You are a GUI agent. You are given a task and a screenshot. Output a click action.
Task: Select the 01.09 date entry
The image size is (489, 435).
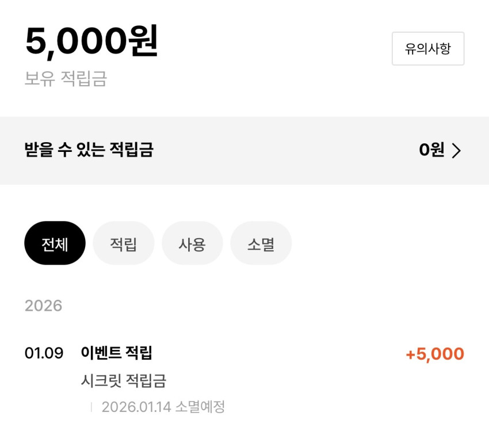(44, 353)
